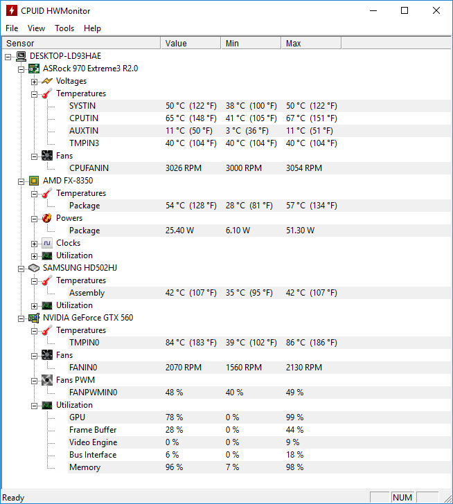Click the Max column header
453x504 pixels.
(311, 43)
